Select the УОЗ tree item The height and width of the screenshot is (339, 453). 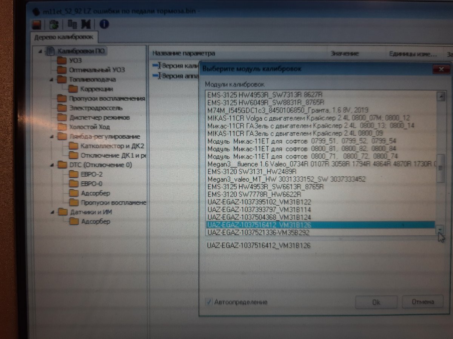coord(75,60)
